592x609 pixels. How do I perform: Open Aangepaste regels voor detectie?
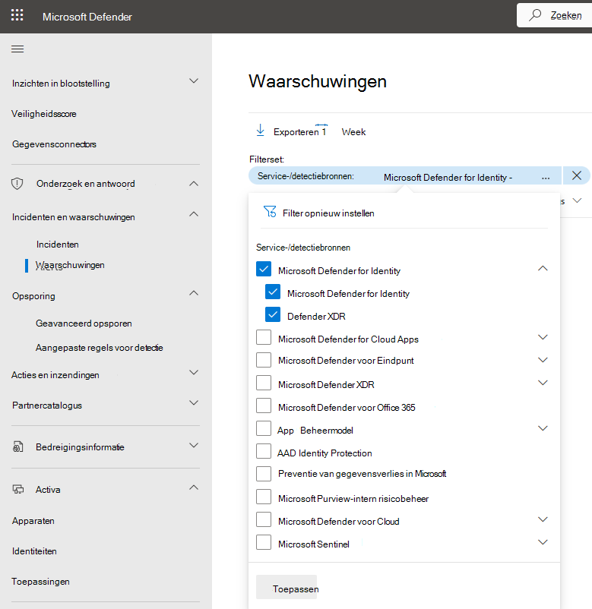coord(99,348)
